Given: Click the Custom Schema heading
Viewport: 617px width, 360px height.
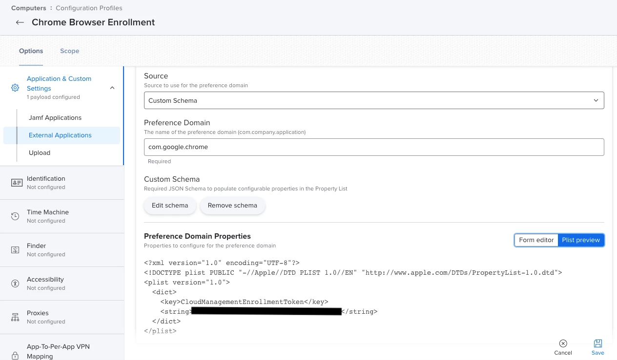Looking at the screenshot, I should 172,179.
